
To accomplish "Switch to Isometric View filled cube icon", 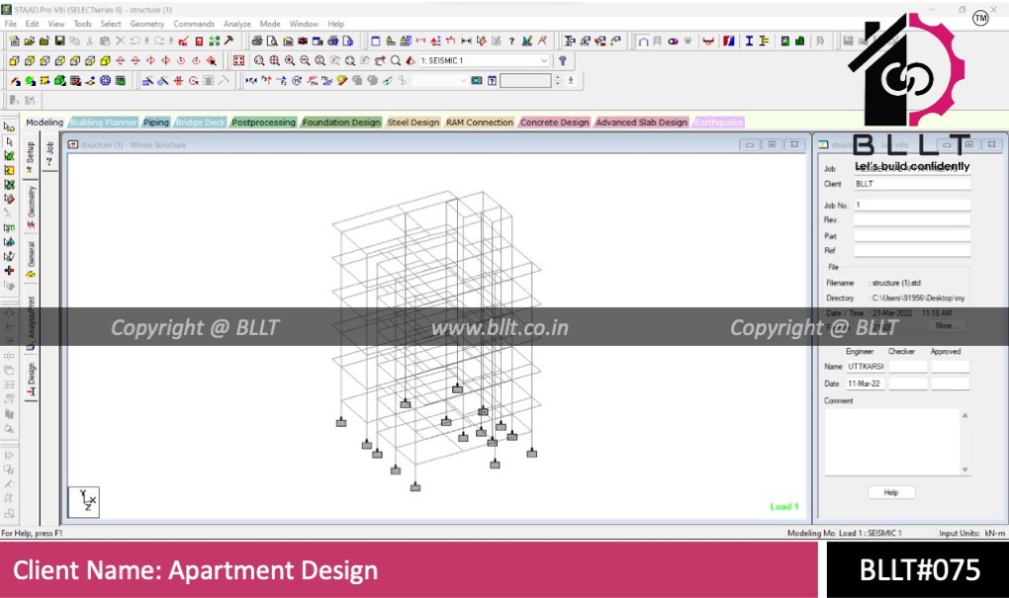I will [x=105, y=60].
